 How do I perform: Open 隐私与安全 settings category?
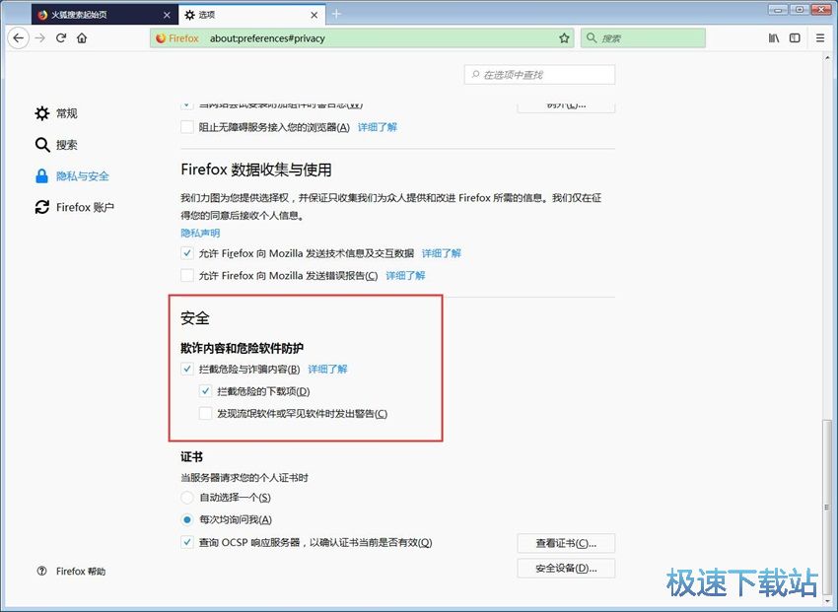click(x=72, y=175)
